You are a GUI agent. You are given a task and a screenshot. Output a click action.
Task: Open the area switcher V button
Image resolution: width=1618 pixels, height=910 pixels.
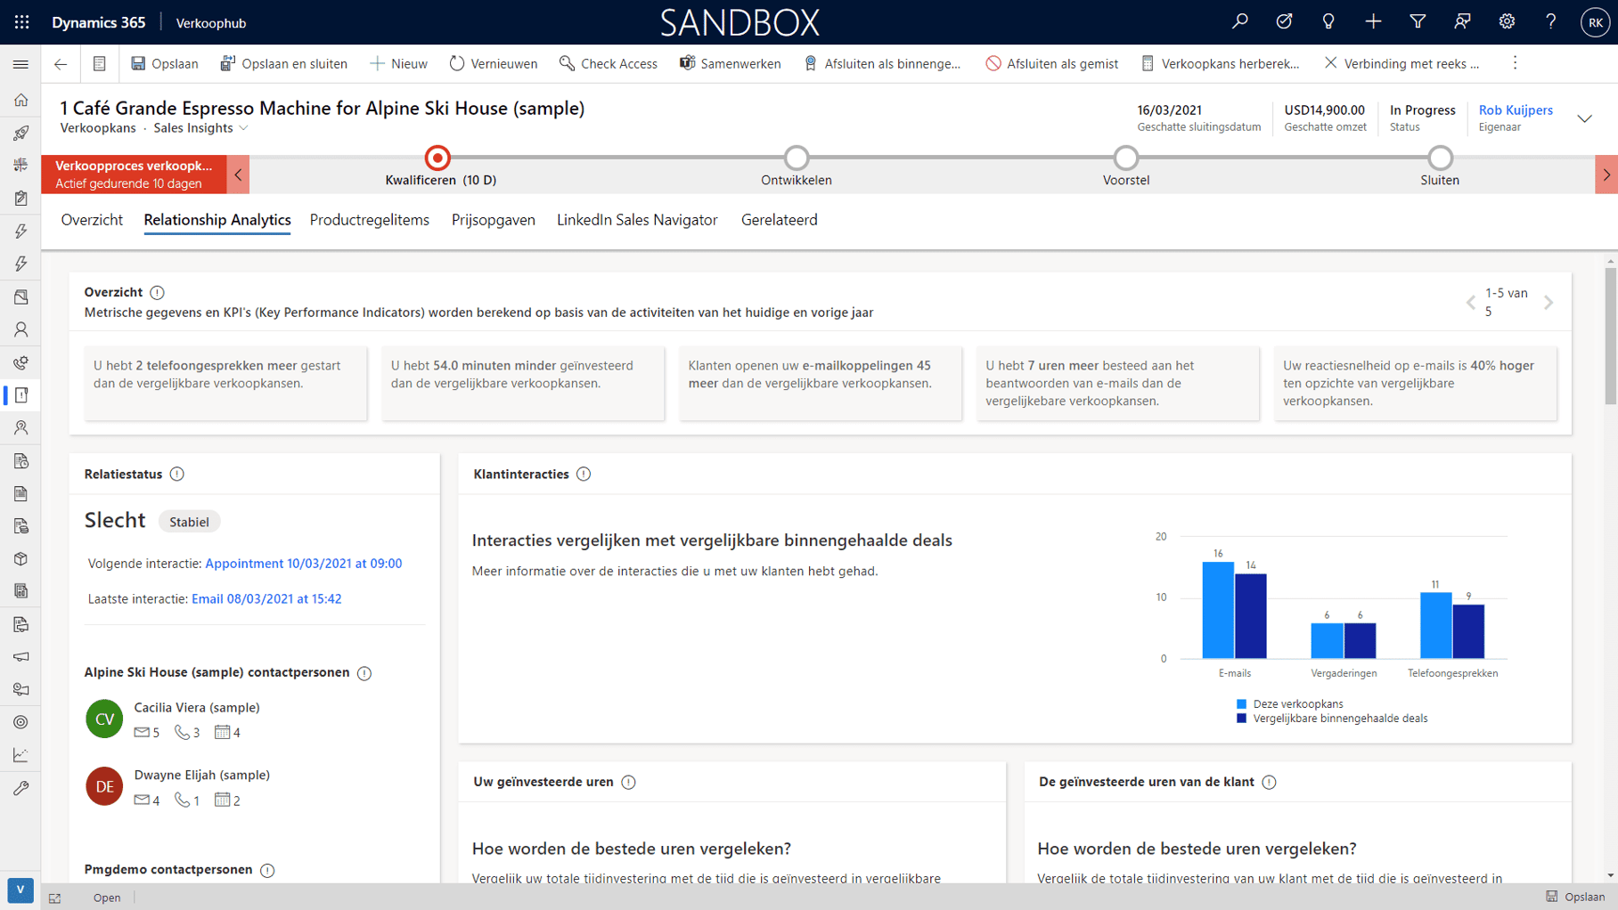20,890
